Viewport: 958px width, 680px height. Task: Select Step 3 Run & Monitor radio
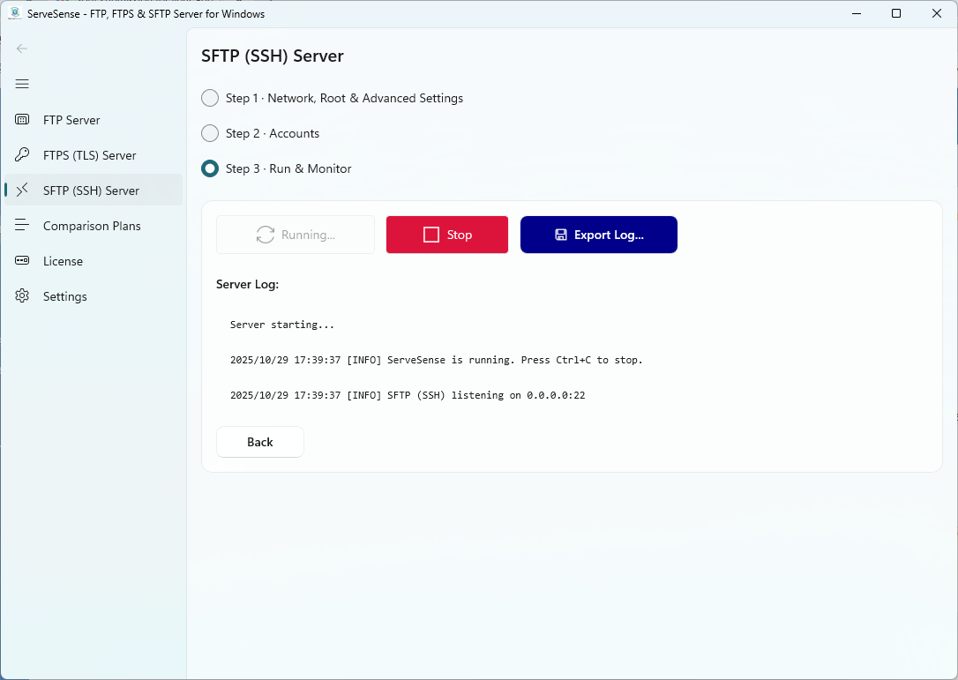pos(210,168)
